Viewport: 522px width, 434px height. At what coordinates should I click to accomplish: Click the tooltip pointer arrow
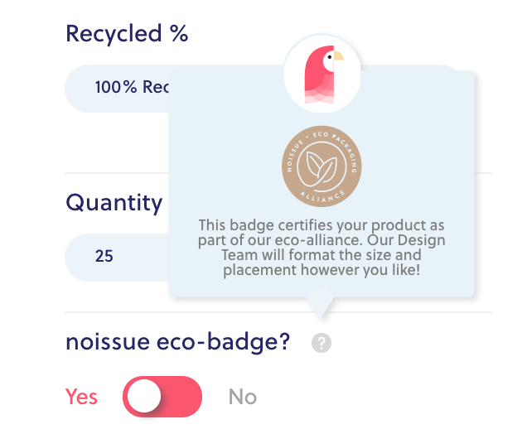point(321,306)
